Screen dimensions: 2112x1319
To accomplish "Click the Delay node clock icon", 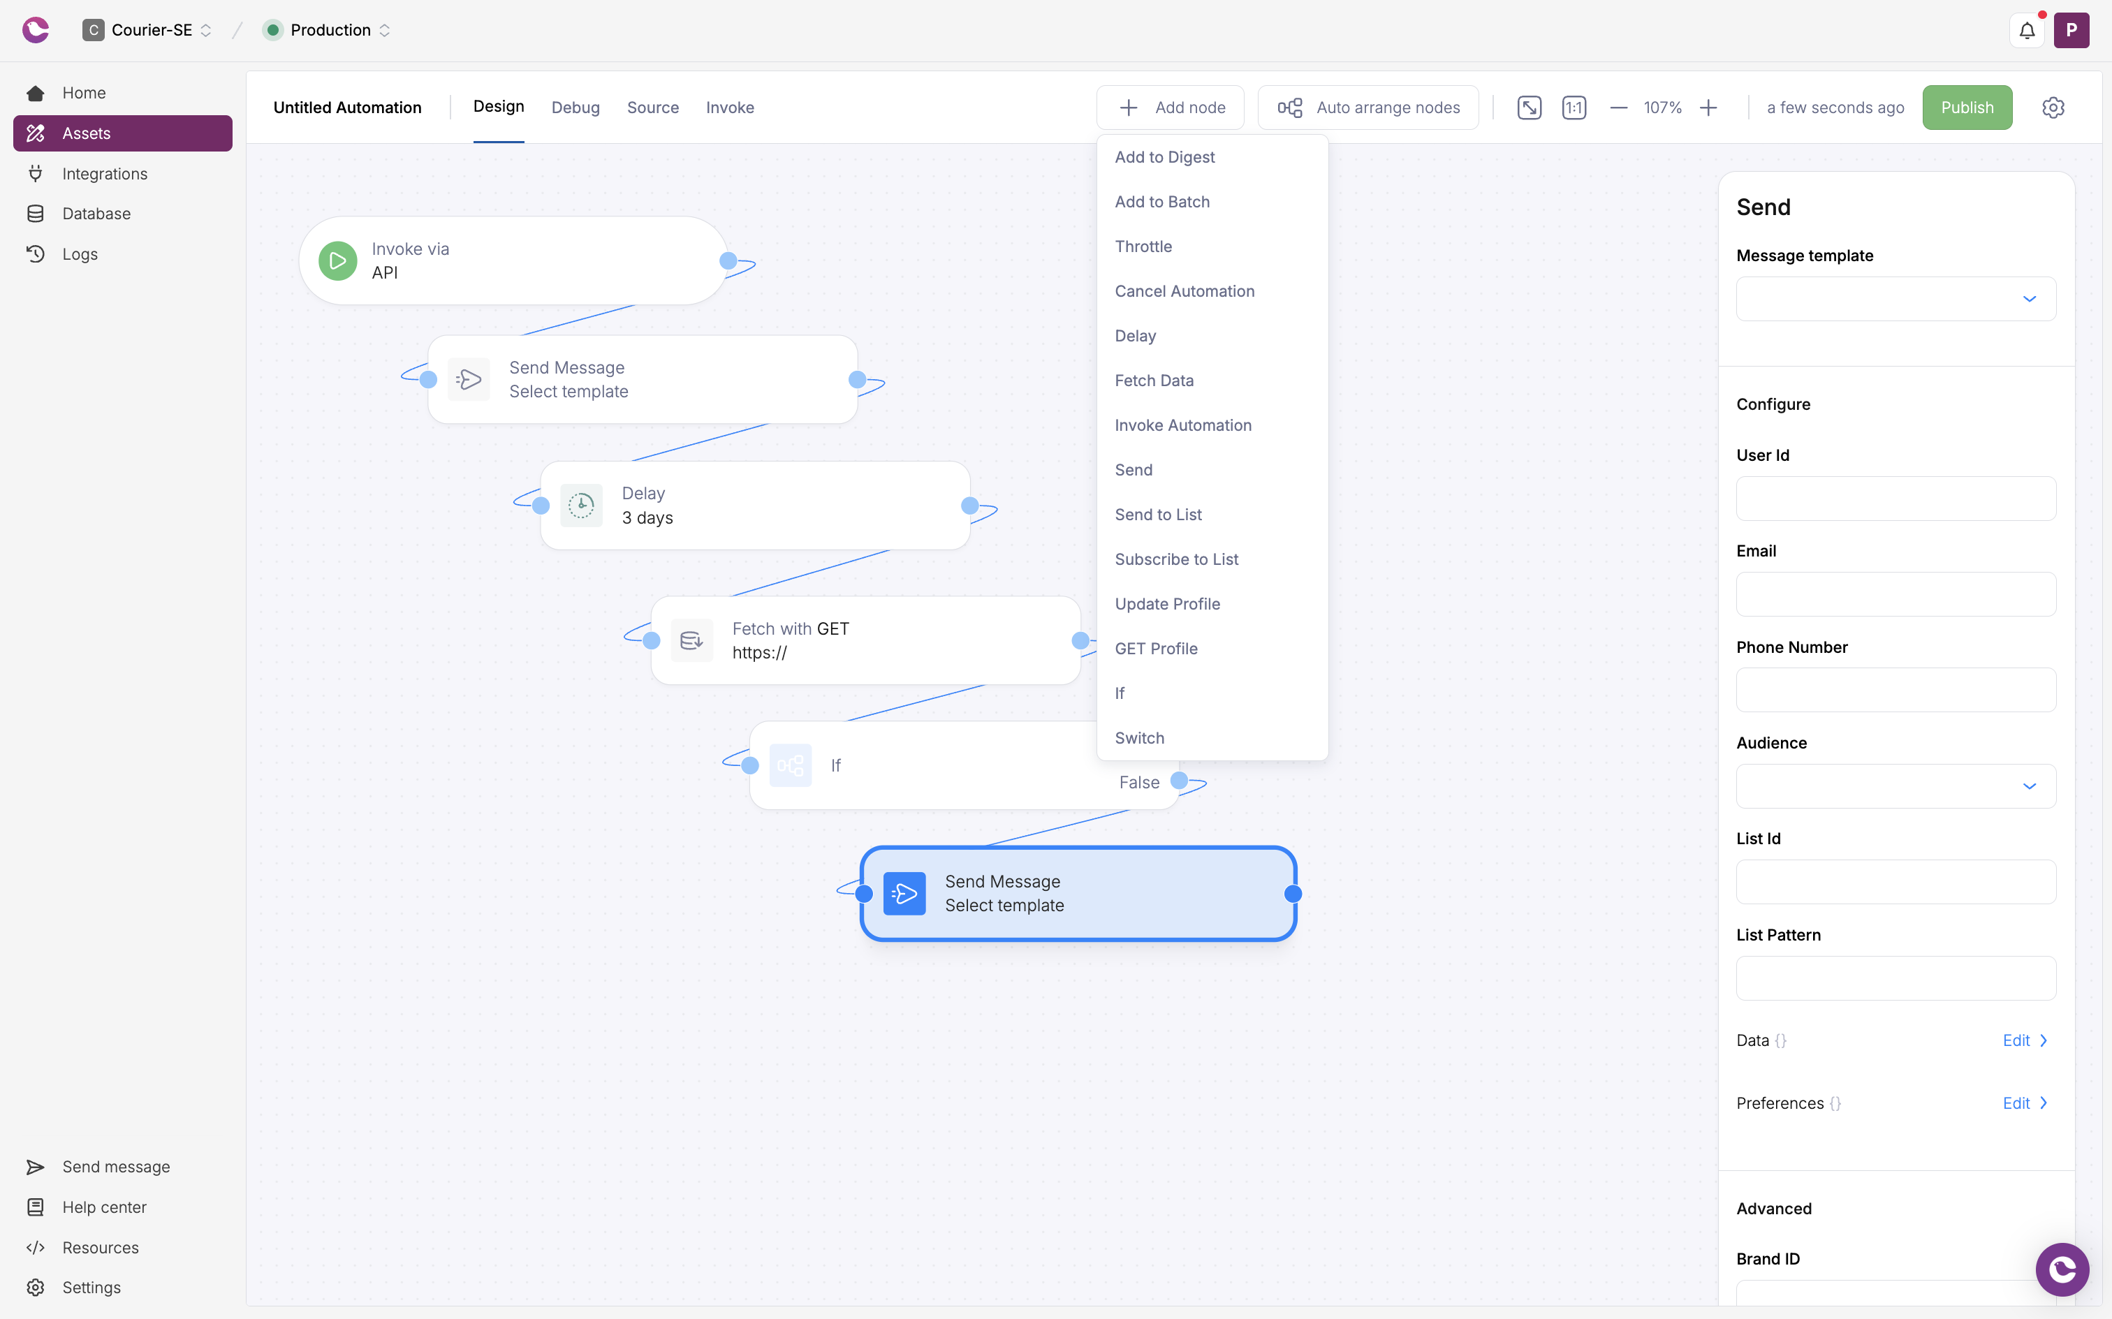I will (x=581, y=504).
